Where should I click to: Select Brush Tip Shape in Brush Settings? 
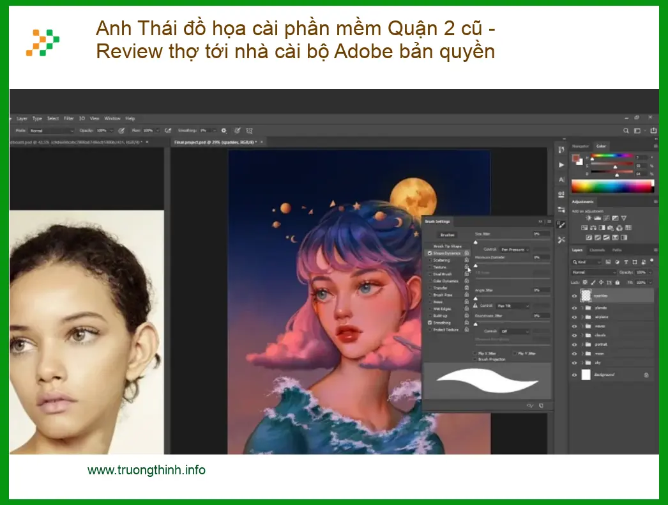447,246
